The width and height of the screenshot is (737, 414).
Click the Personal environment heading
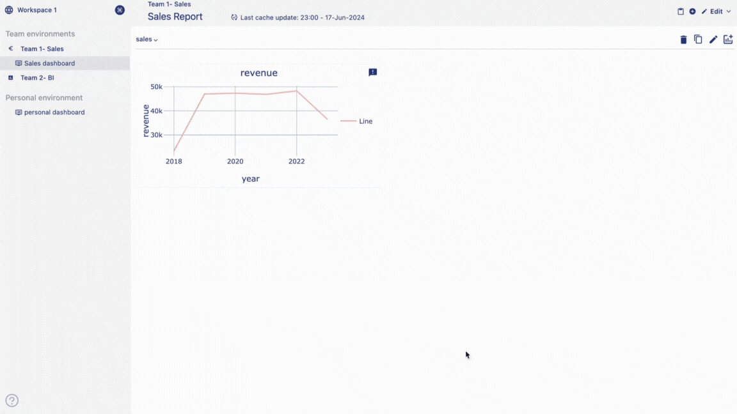[x=44, y=98]
